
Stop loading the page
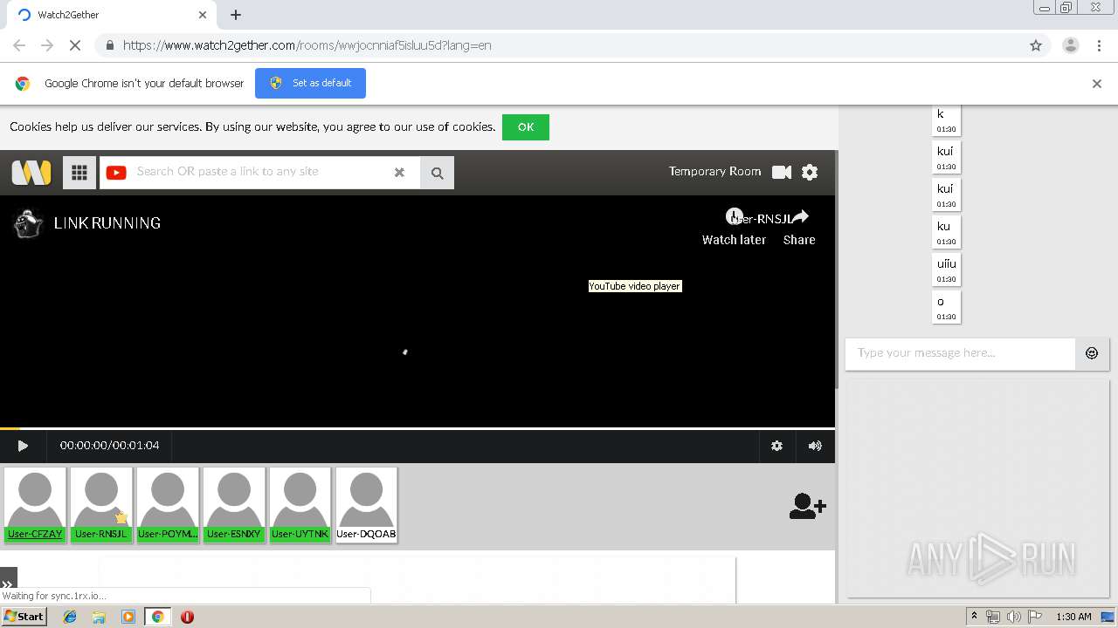tap(75, 45)
